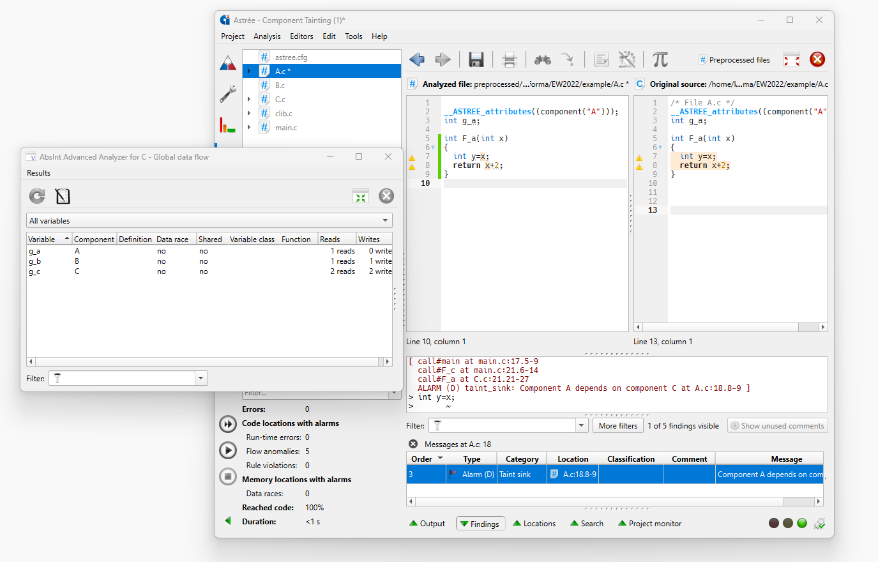
Task: Open the colored triangle overview sidebar icon
Action: [228, 63]
